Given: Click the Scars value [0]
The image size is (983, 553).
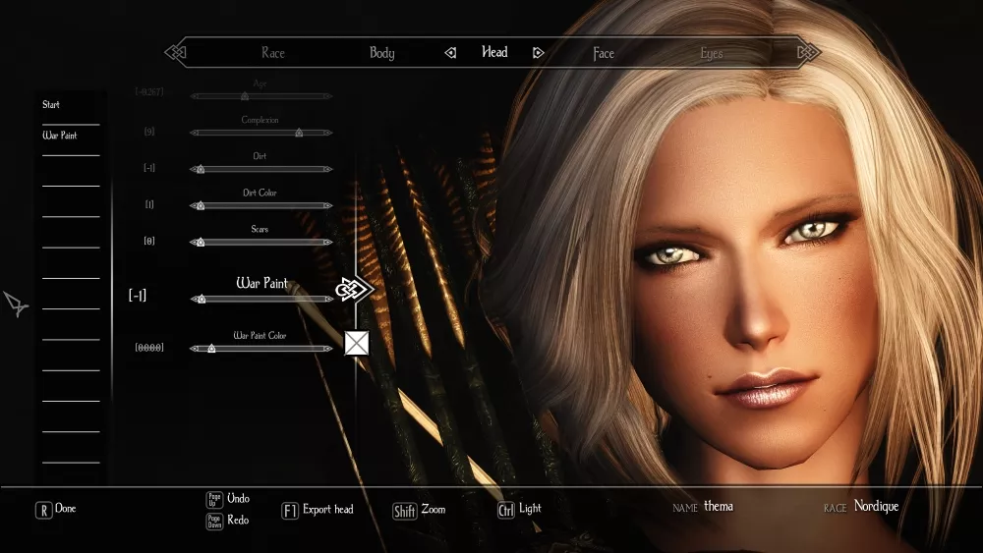Looking at the screenshot, I should point(149,241).
